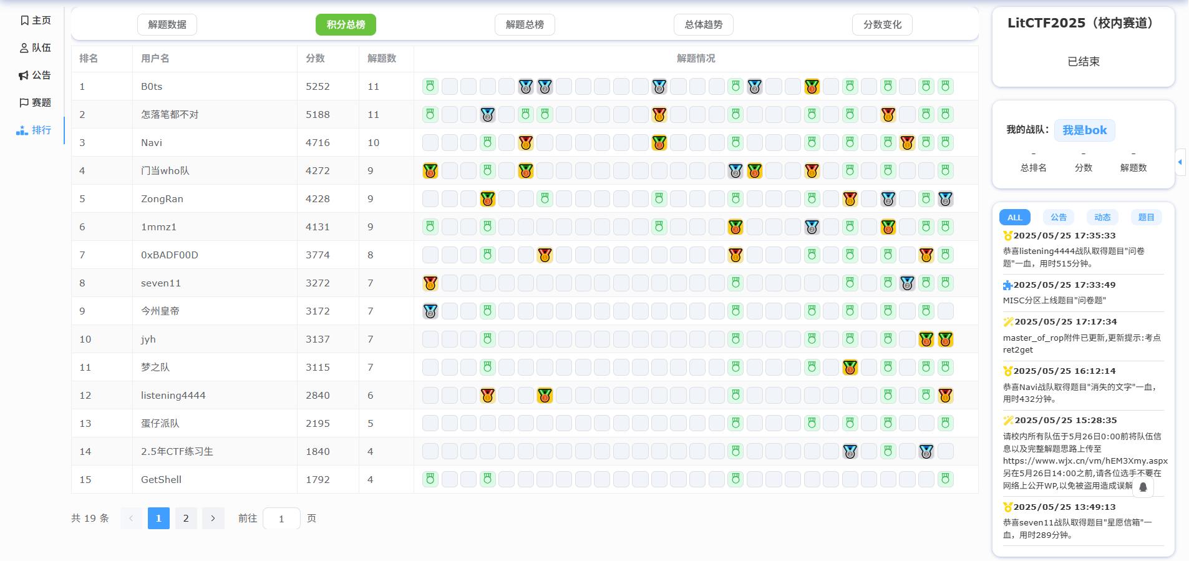Click the notification bell icon
This screenshot has height=561, width=1189.
point(1143,487)
